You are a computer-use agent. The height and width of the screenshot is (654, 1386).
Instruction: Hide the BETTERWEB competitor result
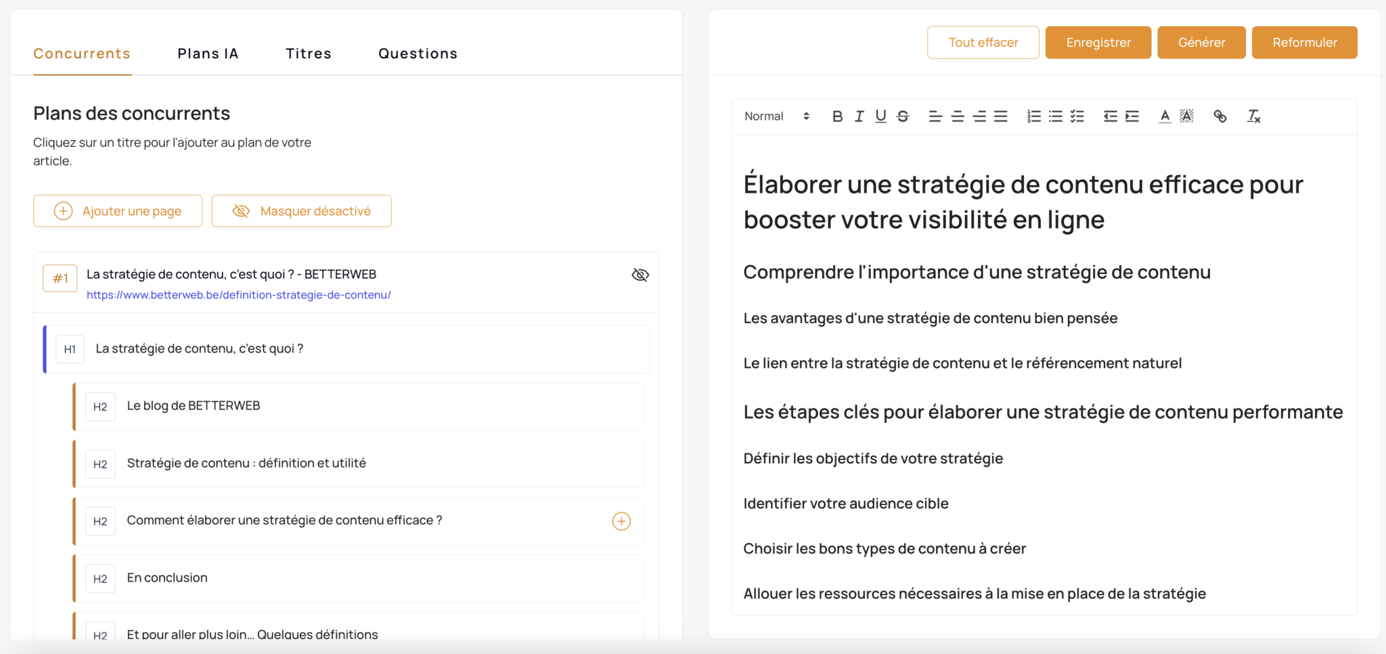(x=640, y=275)
